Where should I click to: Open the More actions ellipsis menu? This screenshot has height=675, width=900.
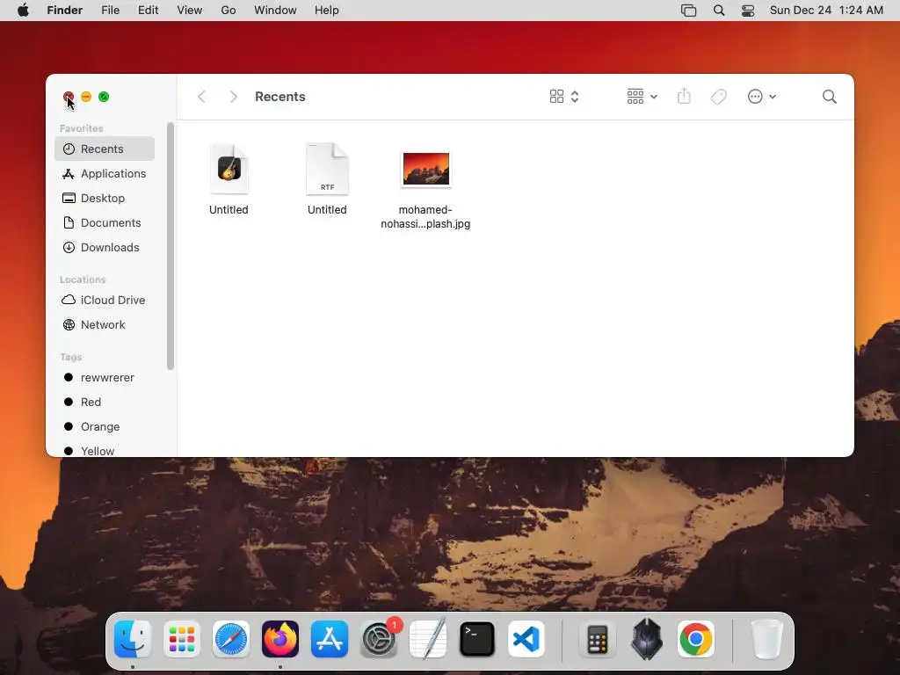(x=762, y=97)
